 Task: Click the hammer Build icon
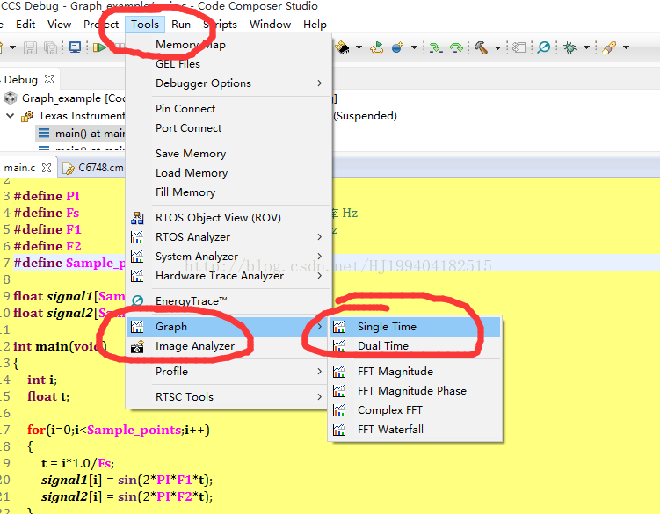pos(481,47)
